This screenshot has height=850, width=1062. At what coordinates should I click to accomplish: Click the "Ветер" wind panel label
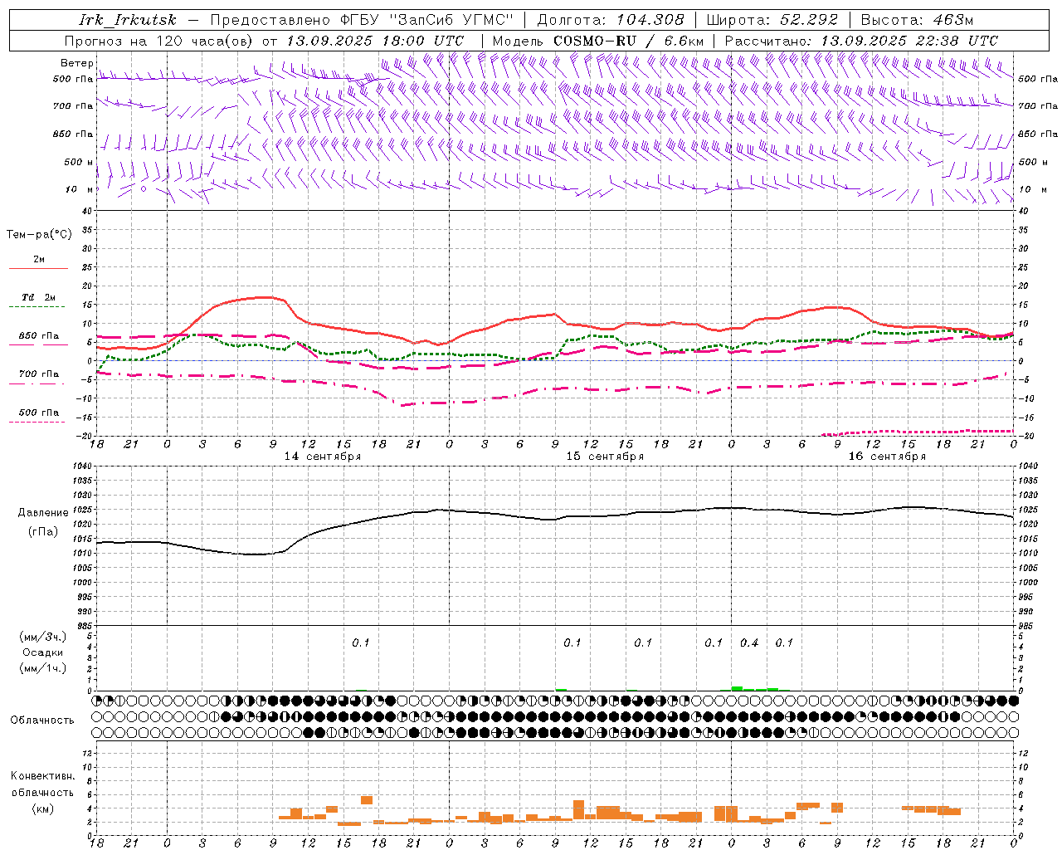pyautogui.click(x=76, y=63)
